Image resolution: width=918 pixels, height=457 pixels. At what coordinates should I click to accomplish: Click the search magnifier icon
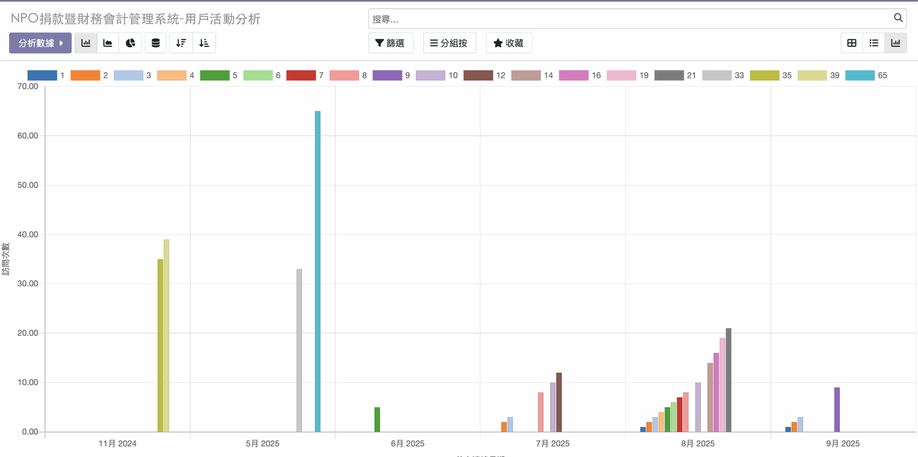coord(898,18)
